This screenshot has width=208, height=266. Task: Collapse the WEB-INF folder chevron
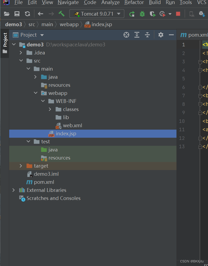(x=43, y=101)
